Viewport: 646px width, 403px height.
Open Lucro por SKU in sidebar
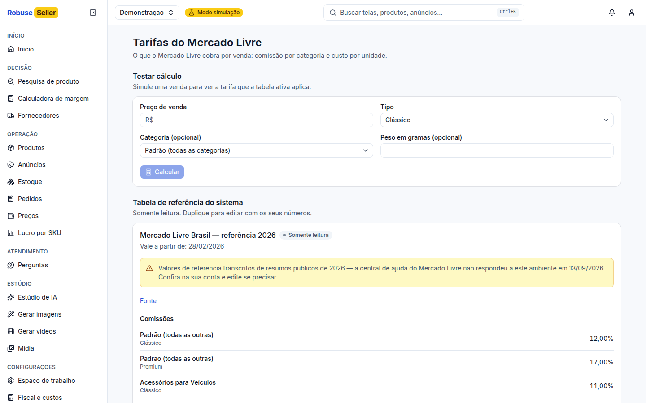click(x=54, y=233)
